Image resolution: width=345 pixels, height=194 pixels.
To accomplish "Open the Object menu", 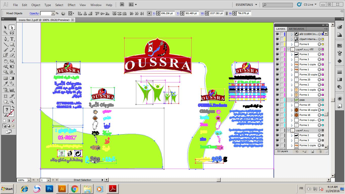I will point(36,5).
